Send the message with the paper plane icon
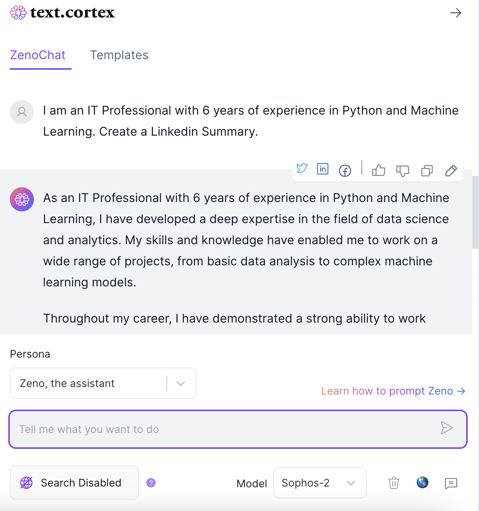 [447, 428]
